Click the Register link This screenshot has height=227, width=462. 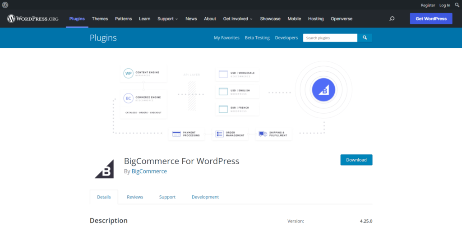tap(428, 5)
